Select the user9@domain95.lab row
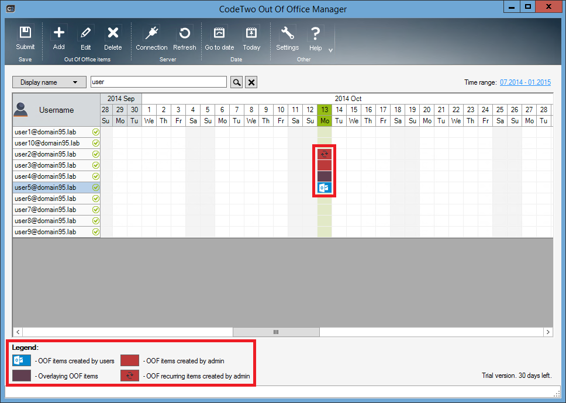Screen dimensions: 566x403 (x=56, y=232)
